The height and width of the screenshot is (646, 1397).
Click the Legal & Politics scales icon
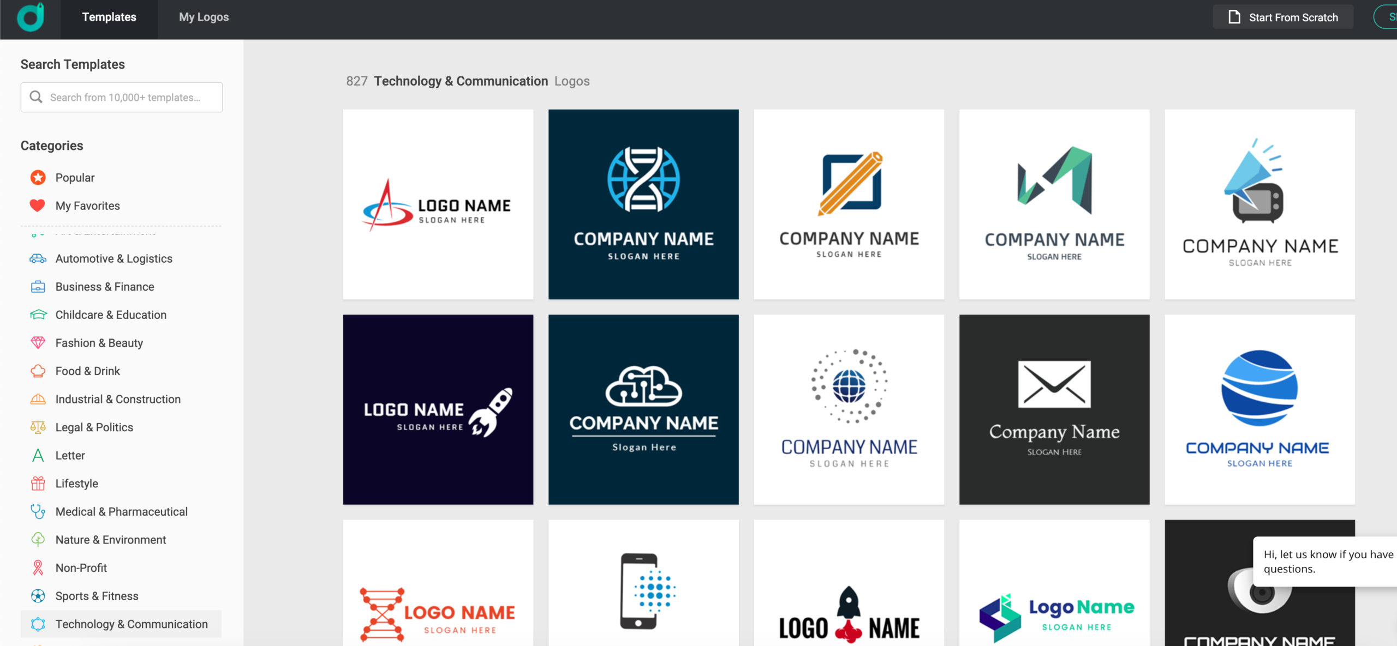click(x=38, y=427)
